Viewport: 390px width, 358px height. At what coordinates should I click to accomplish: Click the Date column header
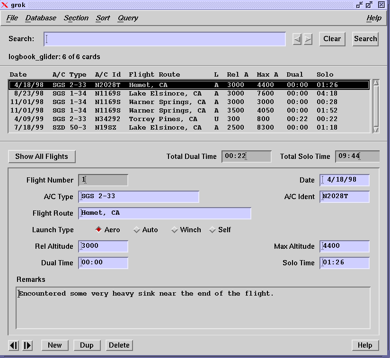(18, 75)
